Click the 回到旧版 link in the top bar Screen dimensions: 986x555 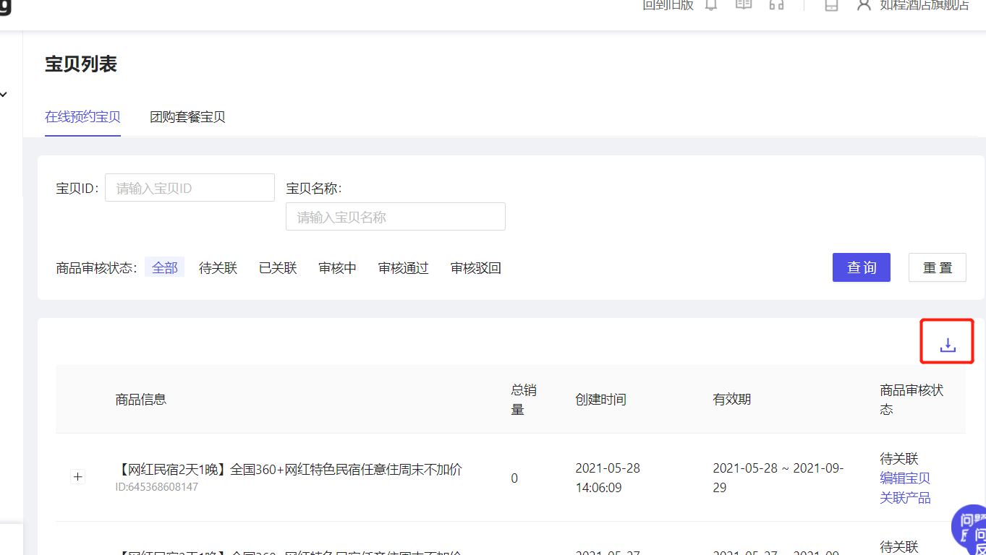(x=668, y=5)
